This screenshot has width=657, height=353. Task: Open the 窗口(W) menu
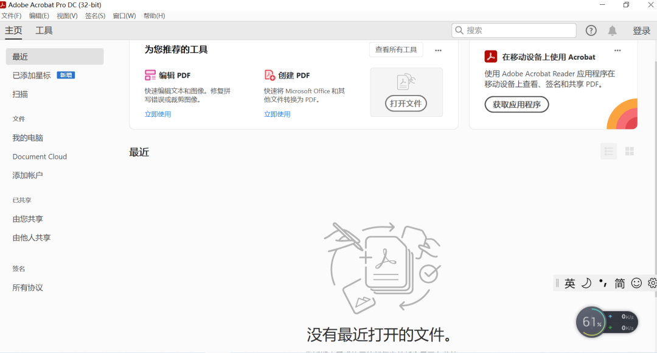[x=125, y=16]
